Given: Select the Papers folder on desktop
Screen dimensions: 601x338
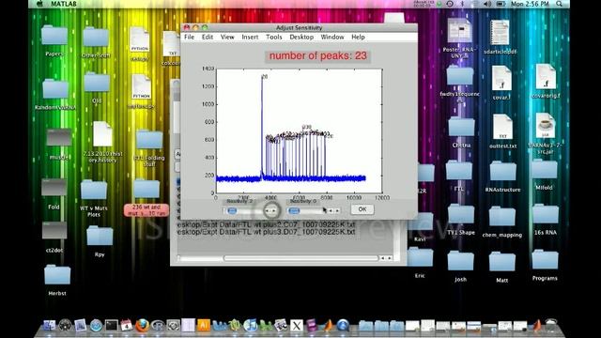Looking at the screenshot, I should 54,36.
